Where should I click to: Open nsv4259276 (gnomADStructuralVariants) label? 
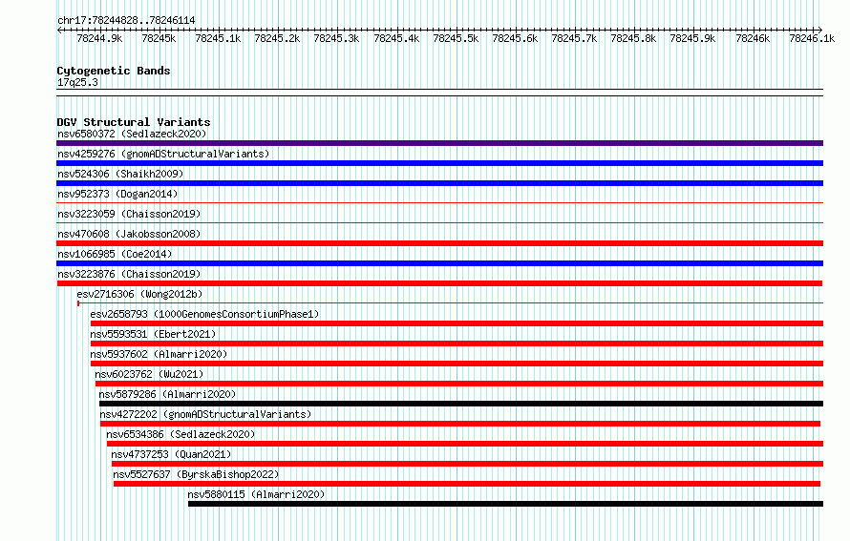coord(163,154)
